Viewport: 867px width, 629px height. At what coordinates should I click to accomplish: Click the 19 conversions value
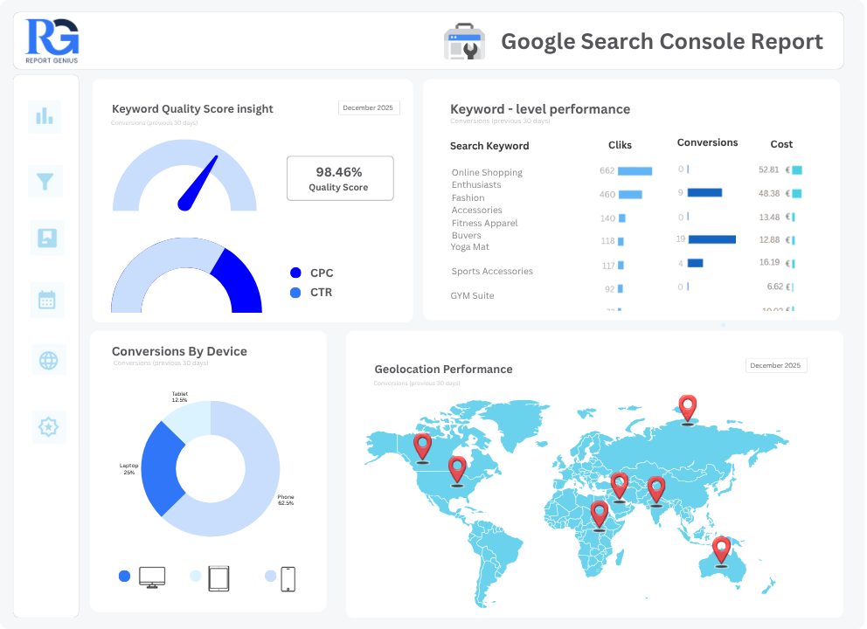click(681, 238)
